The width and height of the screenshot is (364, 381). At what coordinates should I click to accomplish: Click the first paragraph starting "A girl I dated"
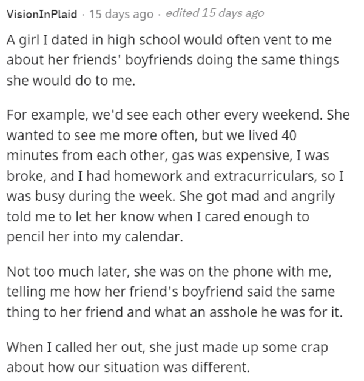(172, 60)
